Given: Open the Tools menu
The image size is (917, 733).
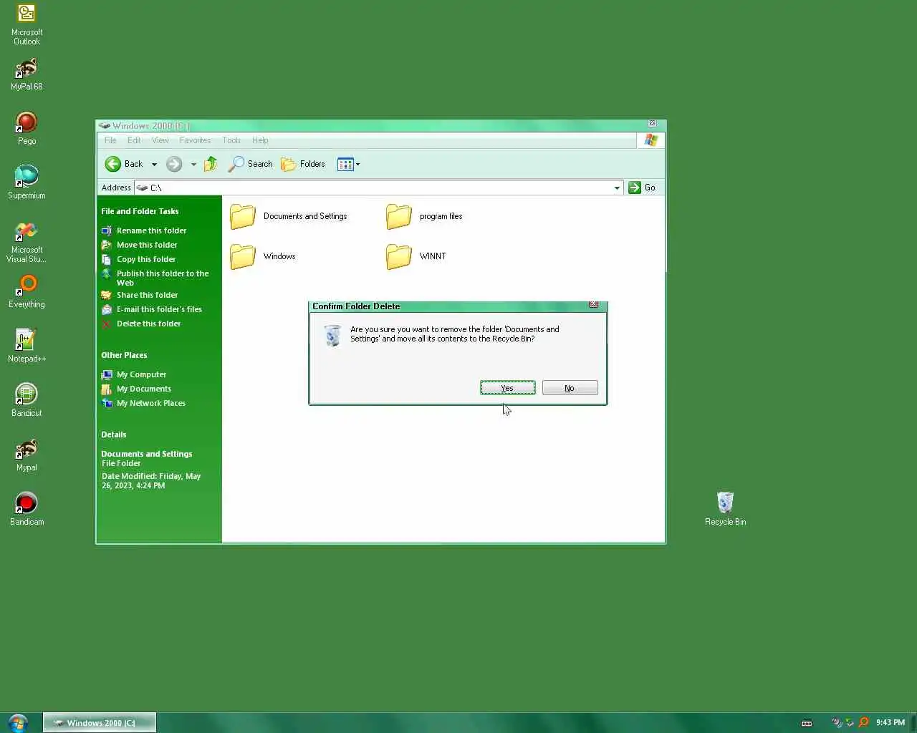Looking at the screenshot, I should 231,140.
